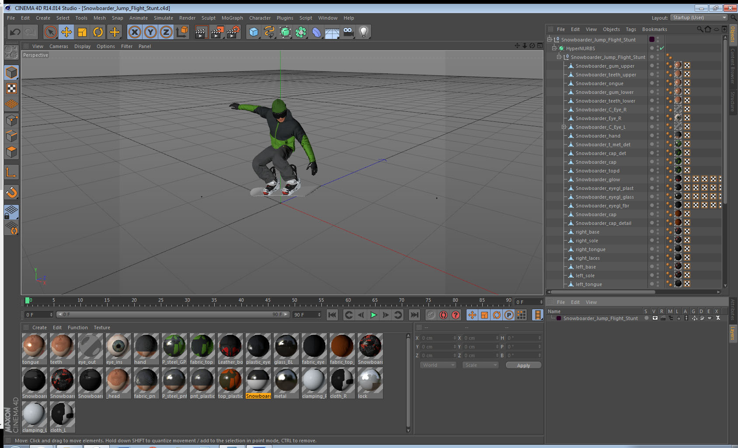Add a HyperNURBS generator object
Image resolution: width=738 pixels, height=448 pixels.
[x=285, y=32]
